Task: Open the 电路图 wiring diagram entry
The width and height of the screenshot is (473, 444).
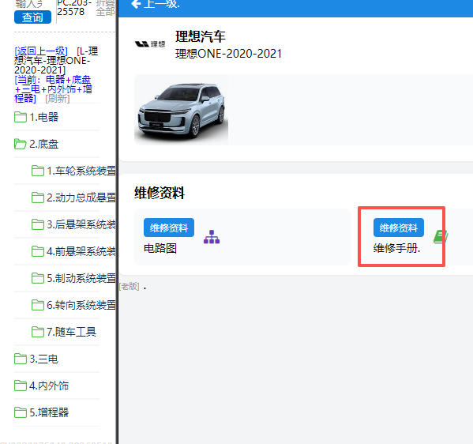Action: click(x=160, y=248)
